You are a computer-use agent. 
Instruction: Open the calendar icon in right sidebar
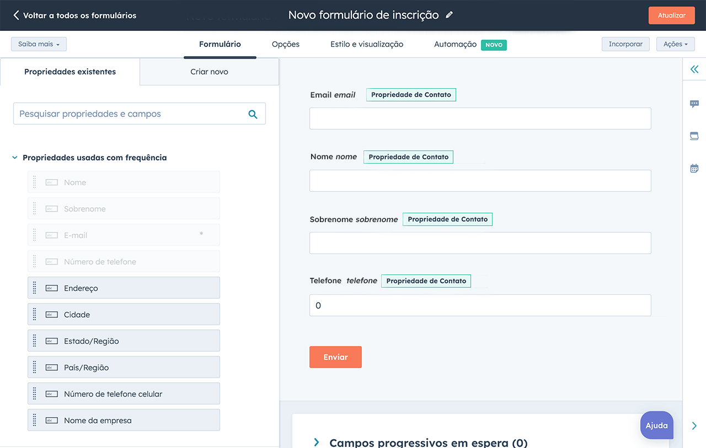click(x=694, y=168)
